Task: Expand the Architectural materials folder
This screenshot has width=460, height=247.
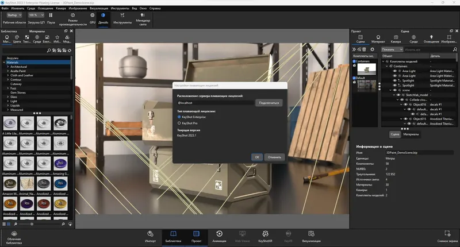Action: pyautogui.click(x=7, y=67)
